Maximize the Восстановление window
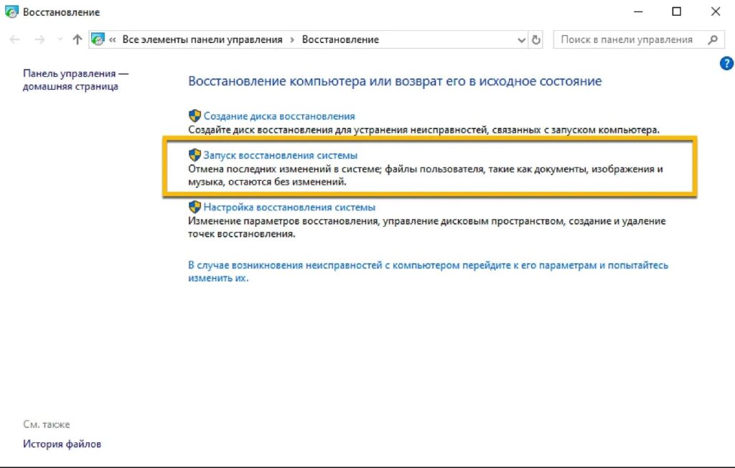Screen dimensions: 735x468 click(676, 11)
